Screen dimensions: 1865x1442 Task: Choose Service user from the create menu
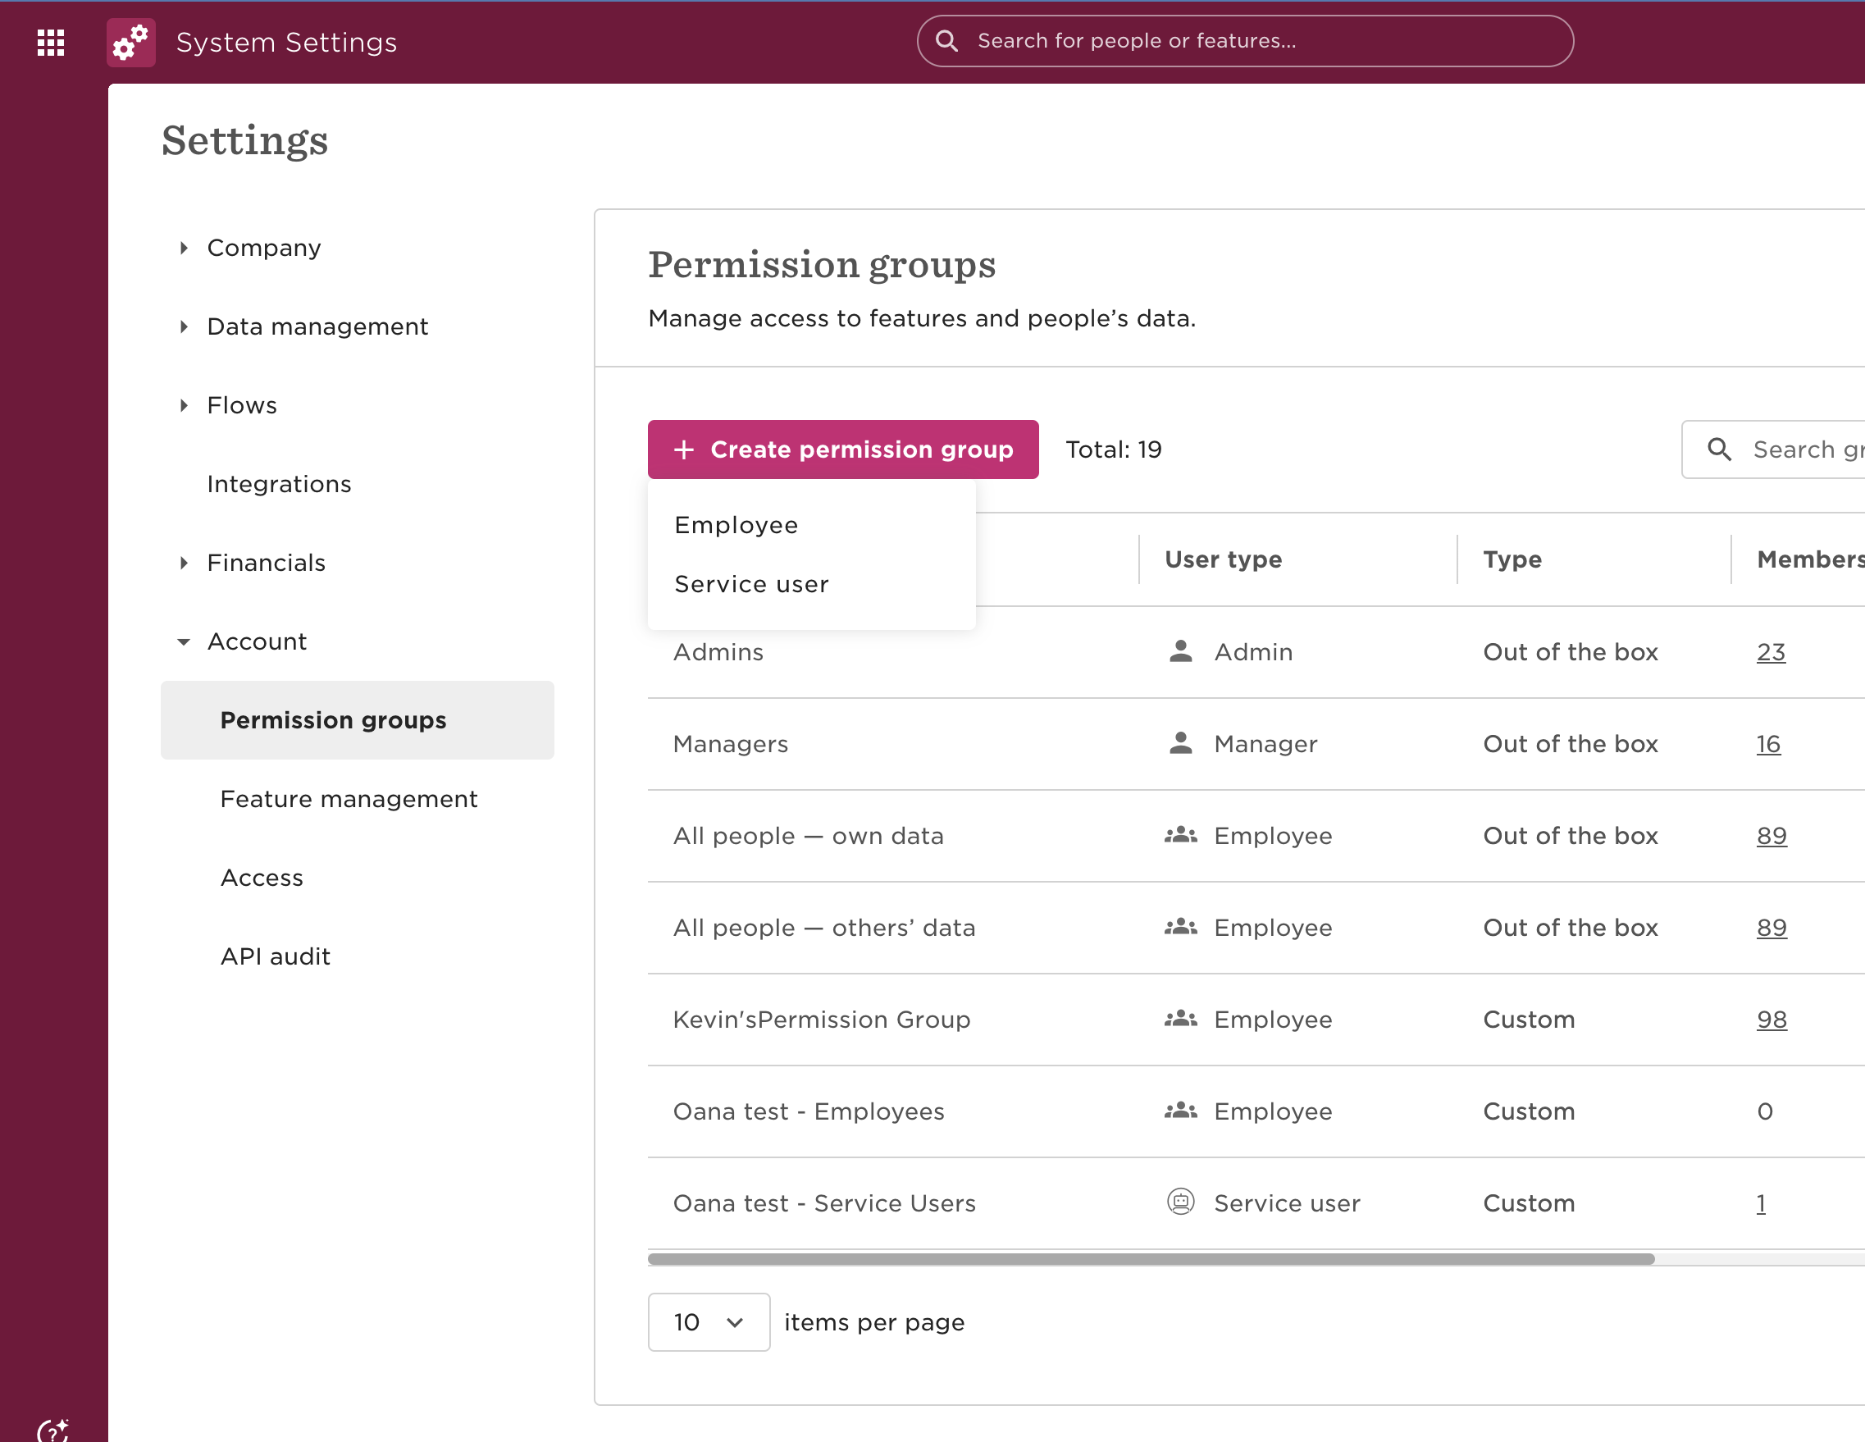[751, 584]
